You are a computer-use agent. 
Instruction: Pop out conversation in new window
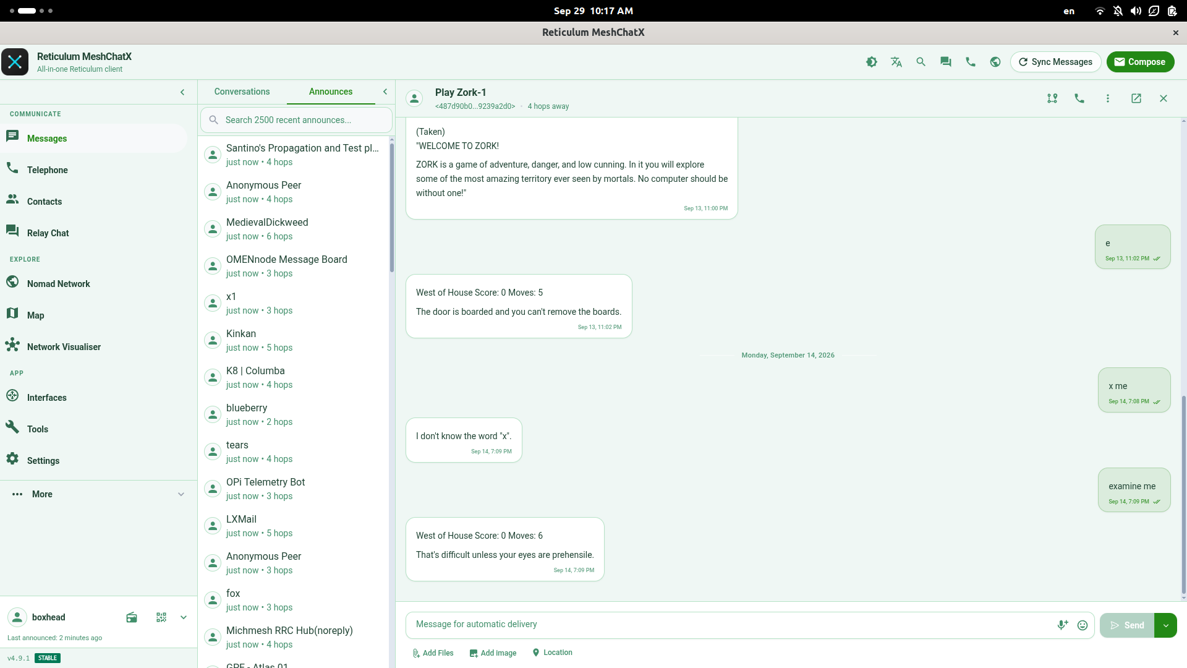pyautogui.click(x=1136, y=98)
